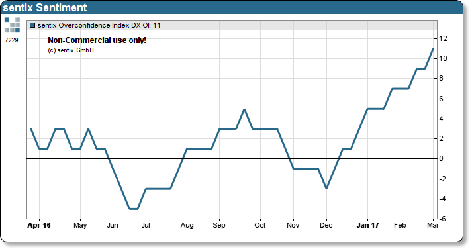470x249 pixels.
Task: Click the y-axis value '8'
Action: tap(441, 78)
